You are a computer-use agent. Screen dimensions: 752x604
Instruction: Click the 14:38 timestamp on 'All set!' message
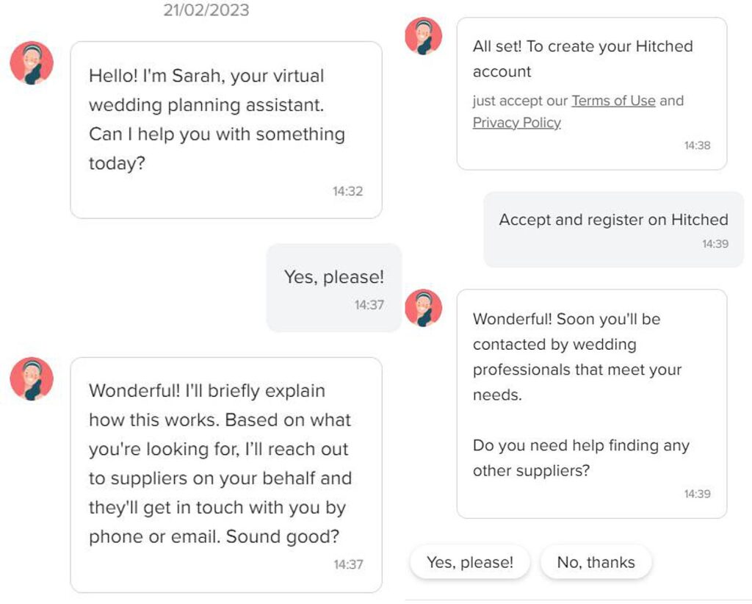(697, 145)
